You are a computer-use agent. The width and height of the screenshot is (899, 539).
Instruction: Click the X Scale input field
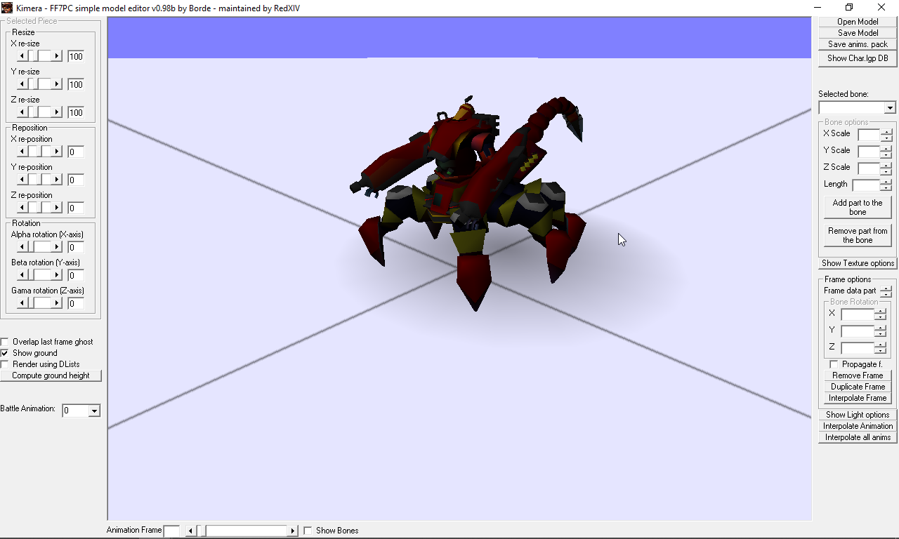[x=869, y=135]
